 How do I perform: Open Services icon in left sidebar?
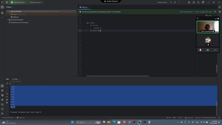coord(2,100)
